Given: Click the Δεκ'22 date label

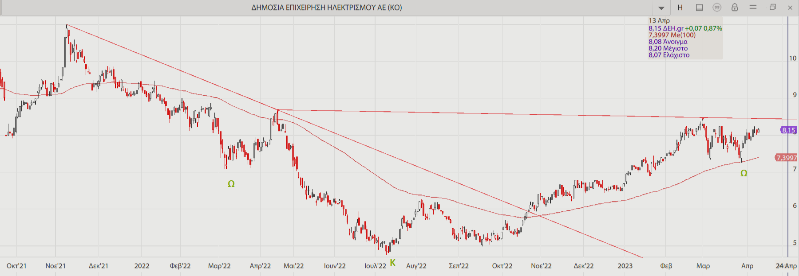Looking at the screenshot, I should (x=584, y=266).
